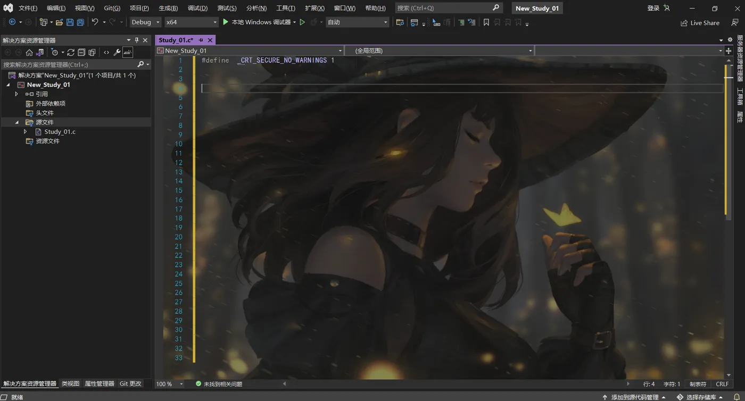Open the Debug configuration dropdown
The image size is (745, 401).
coord(146,22)
